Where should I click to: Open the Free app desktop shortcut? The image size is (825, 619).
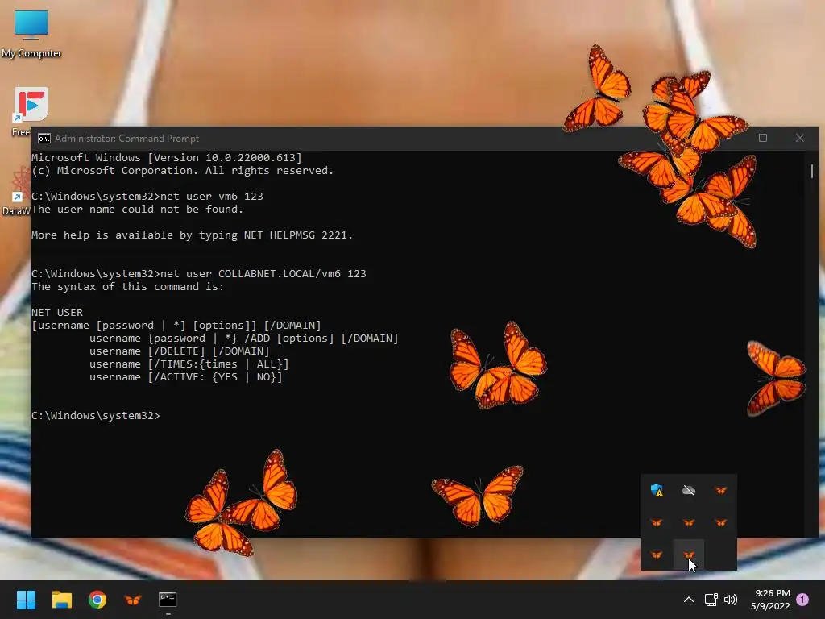(x=31, y=111)
